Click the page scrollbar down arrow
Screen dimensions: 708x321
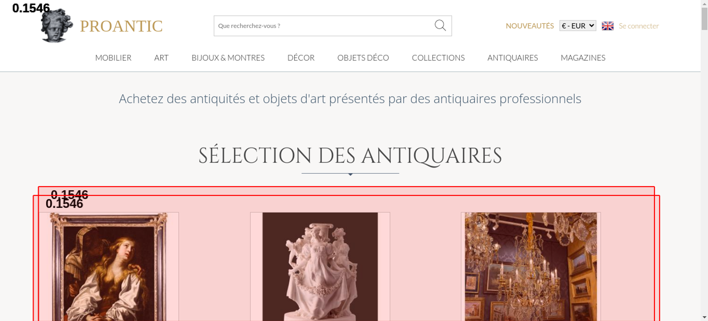point(704,317)
